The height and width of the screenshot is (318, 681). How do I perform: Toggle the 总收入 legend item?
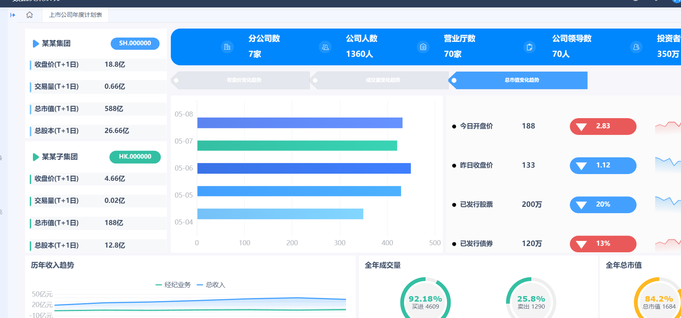[x=211, y=285]
